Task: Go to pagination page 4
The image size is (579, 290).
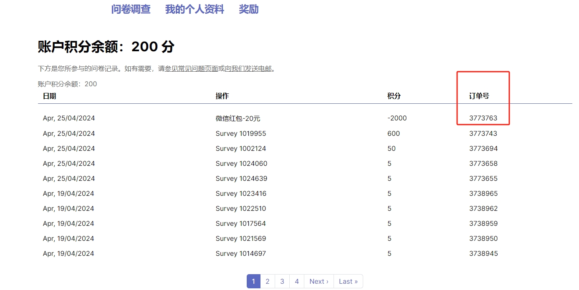Action: tap(297, 281)
